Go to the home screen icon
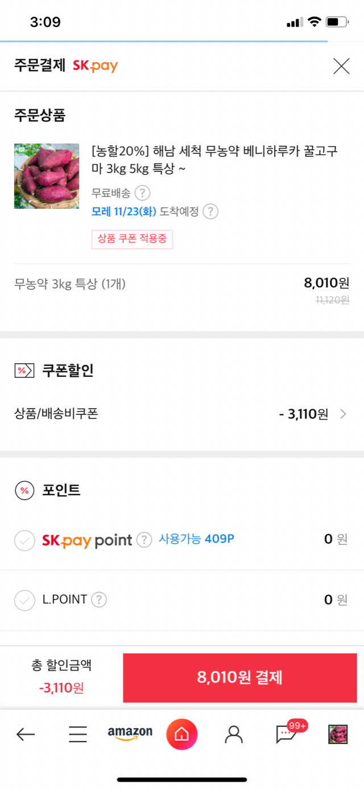This screenshot has width=364, height=789. click(x=181, y=734)
